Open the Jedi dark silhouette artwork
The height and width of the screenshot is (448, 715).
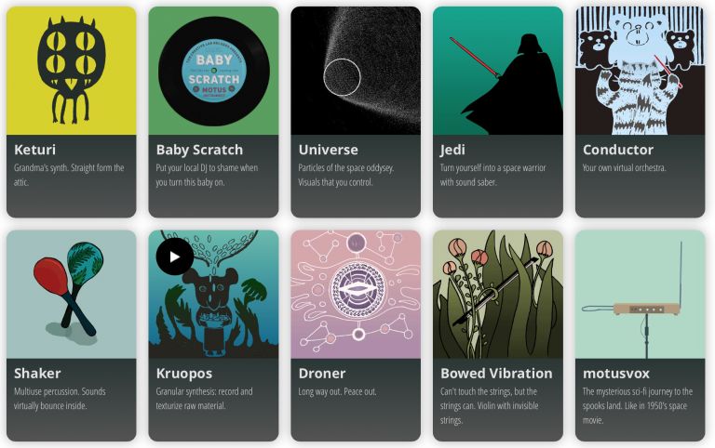(x=498, y=71)
